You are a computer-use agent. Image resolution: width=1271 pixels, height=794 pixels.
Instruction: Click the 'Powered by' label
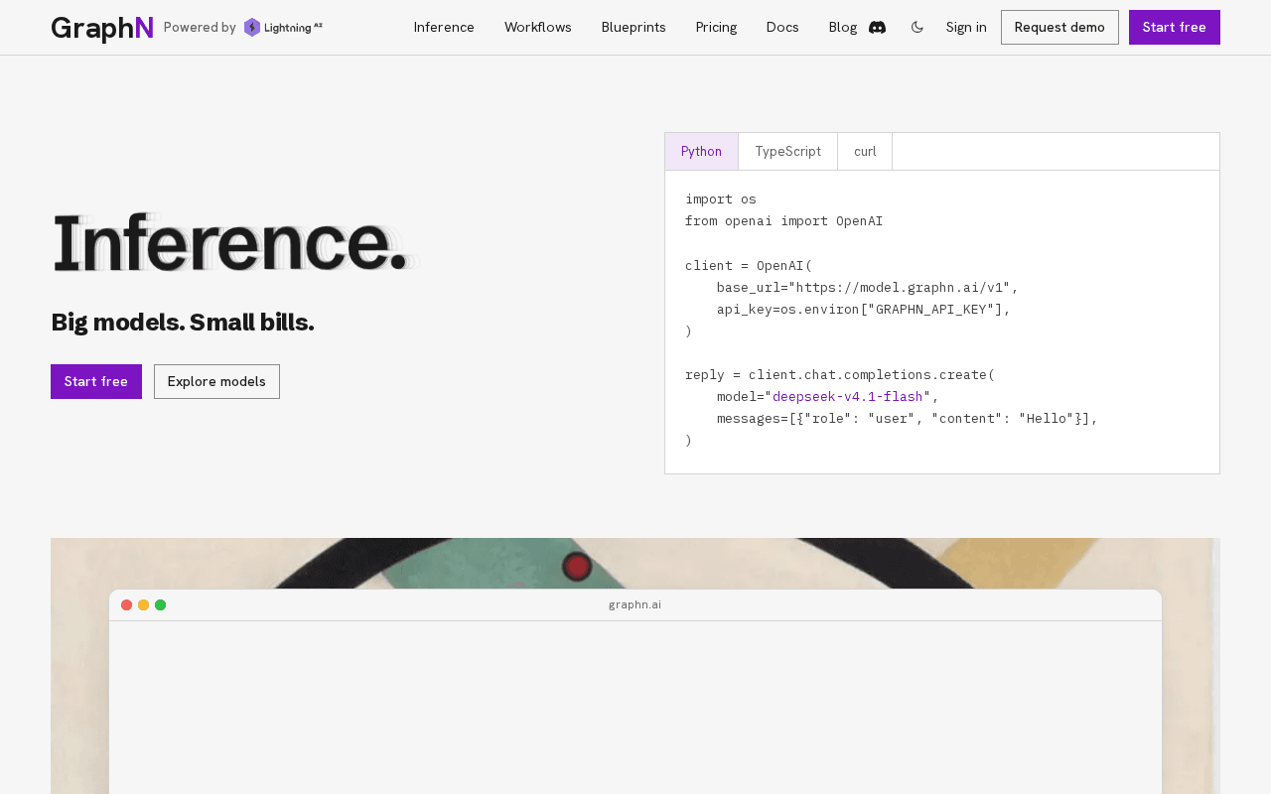point(200,28)
